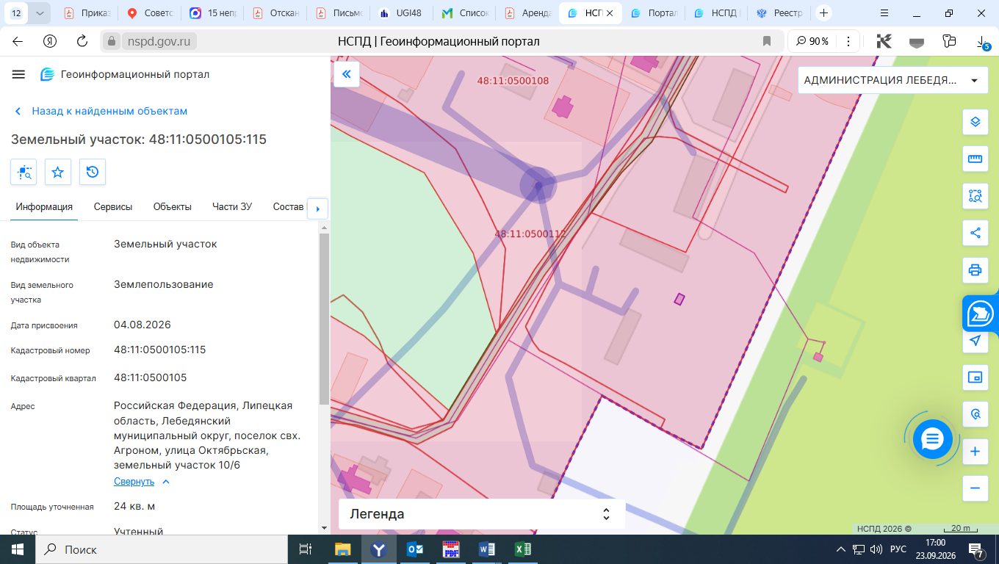This screenshot has width=999, height=564.
Task: Click the map label 48:11:0500108
Action: [513, 81]
